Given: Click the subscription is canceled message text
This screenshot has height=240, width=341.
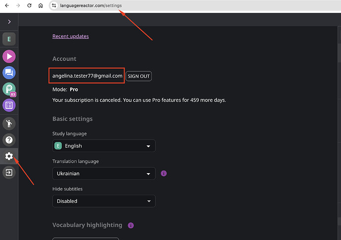Looking at the screenshot, I should (x=139, y=100).
